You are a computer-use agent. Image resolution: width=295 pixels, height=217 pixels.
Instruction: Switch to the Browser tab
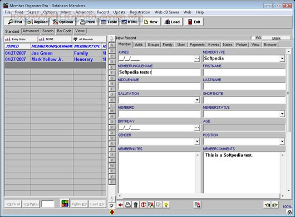point(270,45)
